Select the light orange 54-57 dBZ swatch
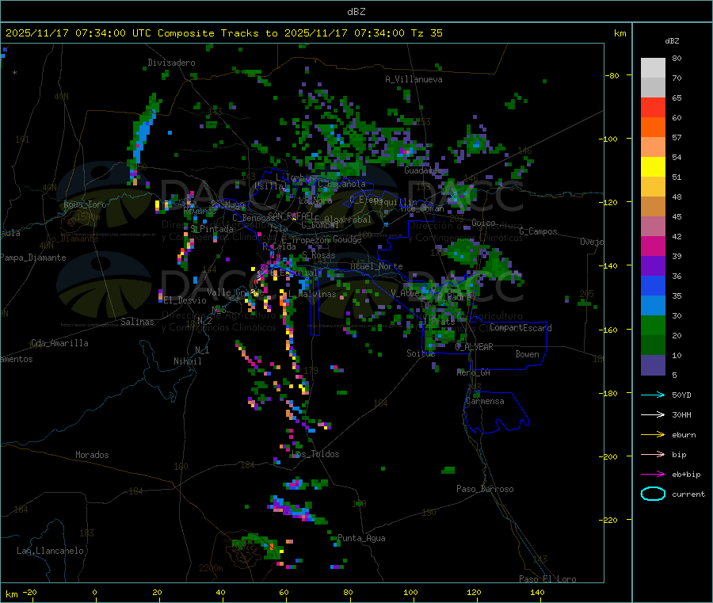The height and width of the screenshot is (603, 713). pyautogui.click(x=653, y=147)
